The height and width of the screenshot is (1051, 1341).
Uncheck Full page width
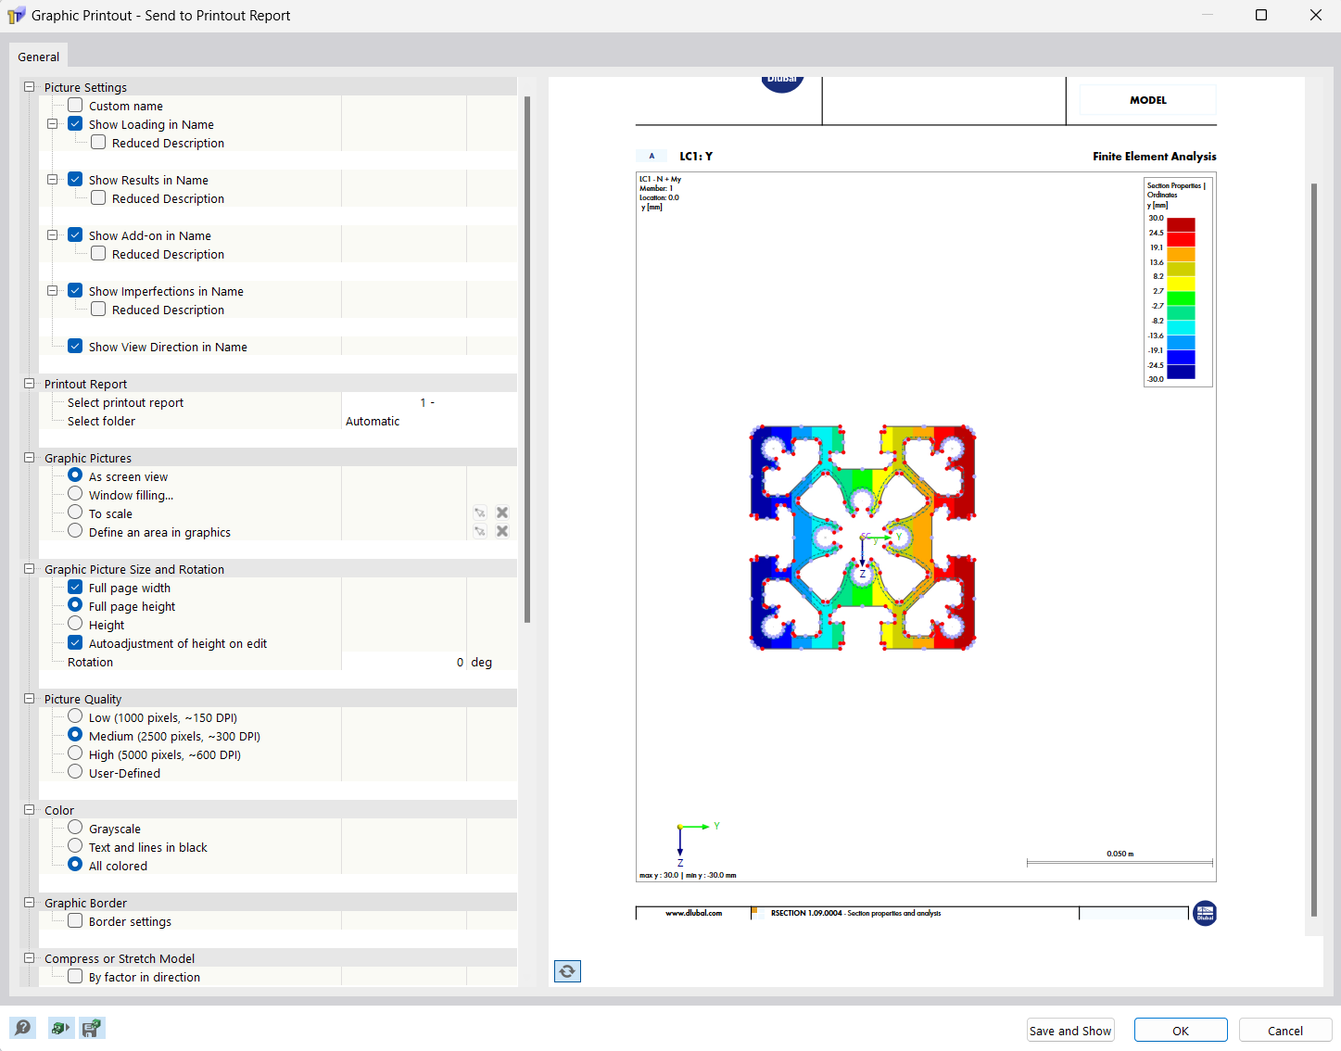point(75,587)
